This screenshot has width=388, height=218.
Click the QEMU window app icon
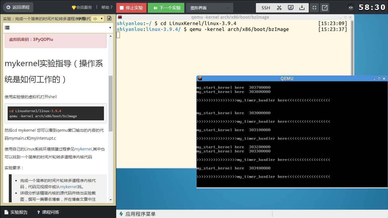click(200, 78)
